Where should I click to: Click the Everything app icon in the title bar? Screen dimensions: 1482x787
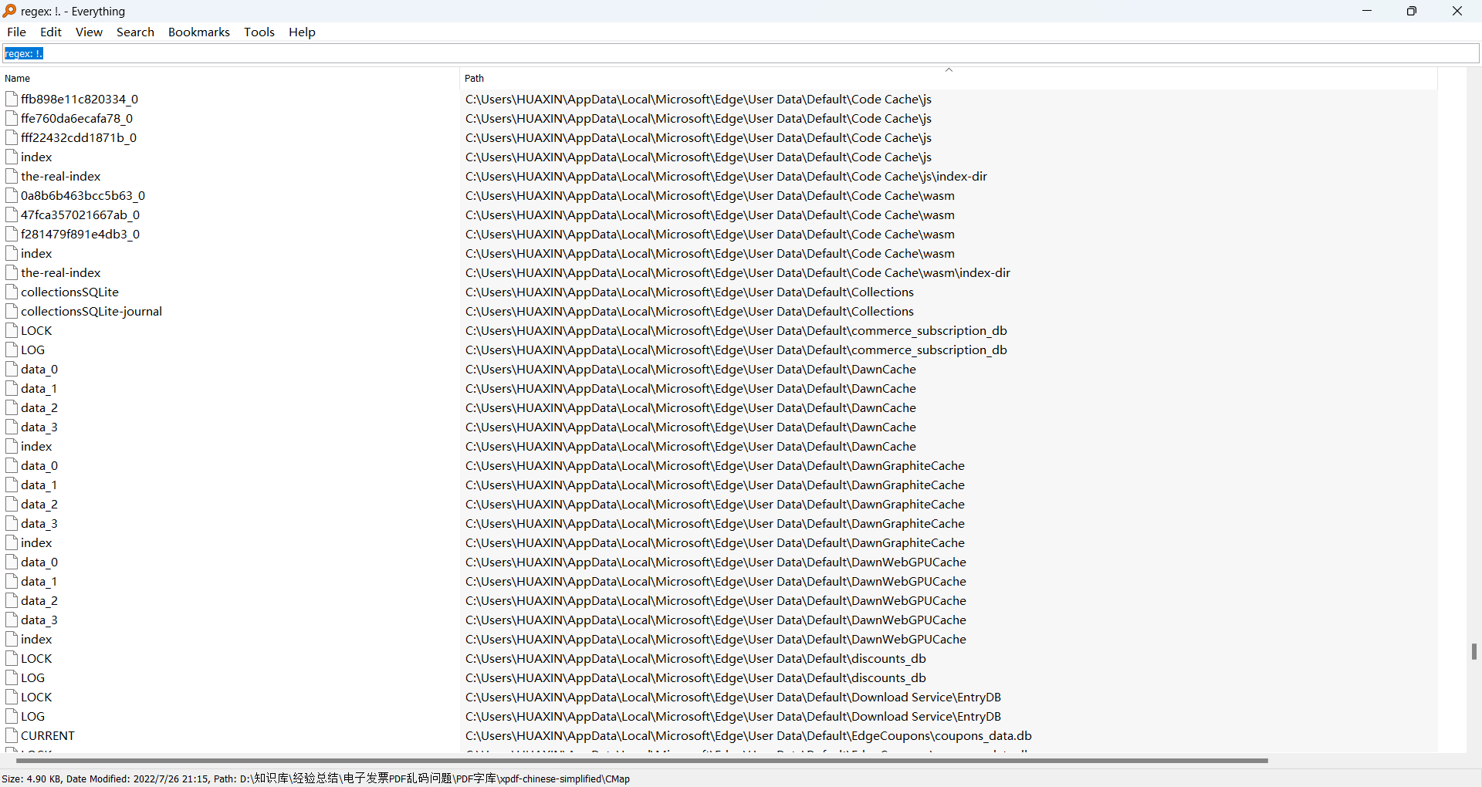click(x=9, y=11)
